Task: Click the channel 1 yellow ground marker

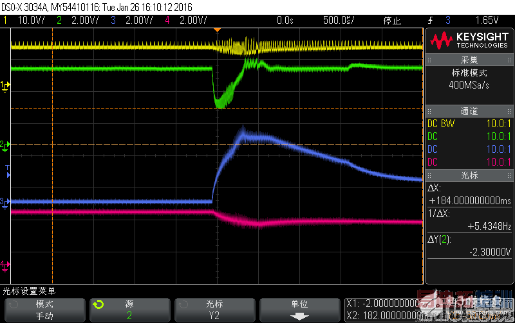Action: coord(5,87)
